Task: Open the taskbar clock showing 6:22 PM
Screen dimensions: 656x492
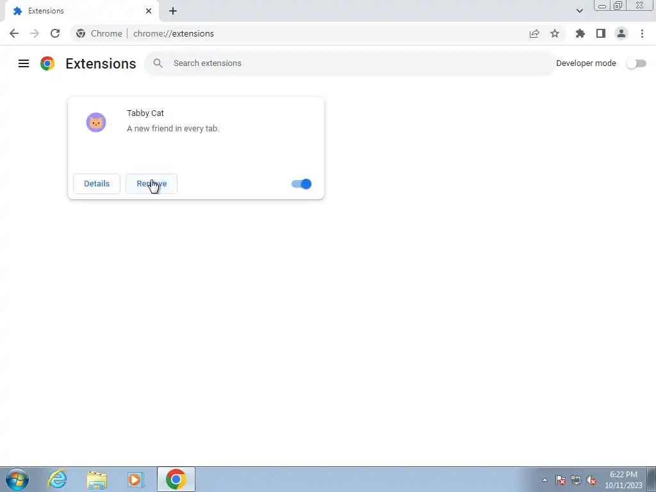Action: point(623,480)
